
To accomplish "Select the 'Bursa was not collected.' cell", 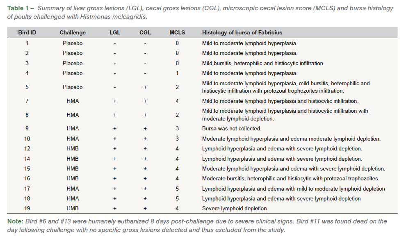I will (x=232, y=129).
